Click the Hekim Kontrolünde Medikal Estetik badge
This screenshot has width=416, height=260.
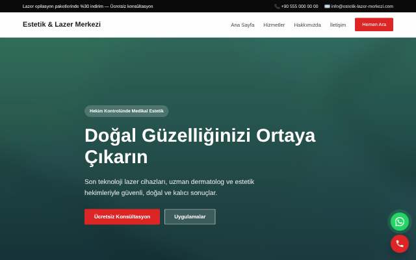[x=127, y=111]
